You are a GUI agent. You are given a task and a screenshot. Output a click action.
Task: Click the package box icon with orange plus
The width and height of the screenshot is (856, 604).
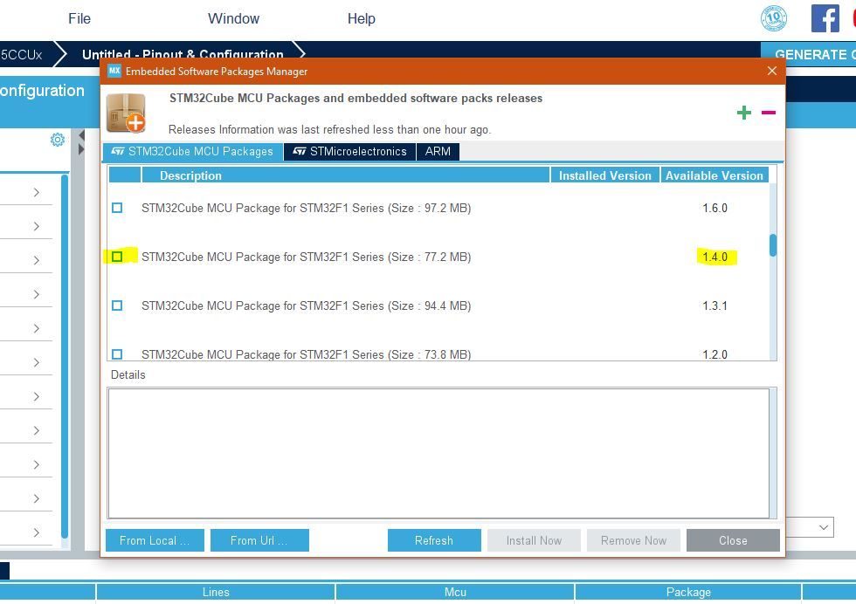(x=127, y=113)
